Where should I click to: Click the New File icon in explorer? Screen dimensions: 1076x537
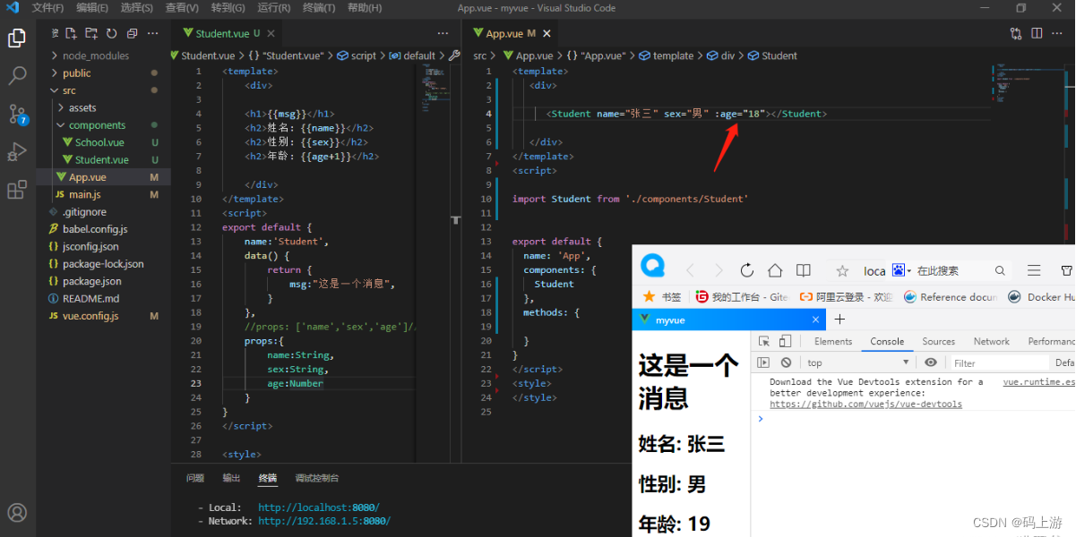point(71,33)
